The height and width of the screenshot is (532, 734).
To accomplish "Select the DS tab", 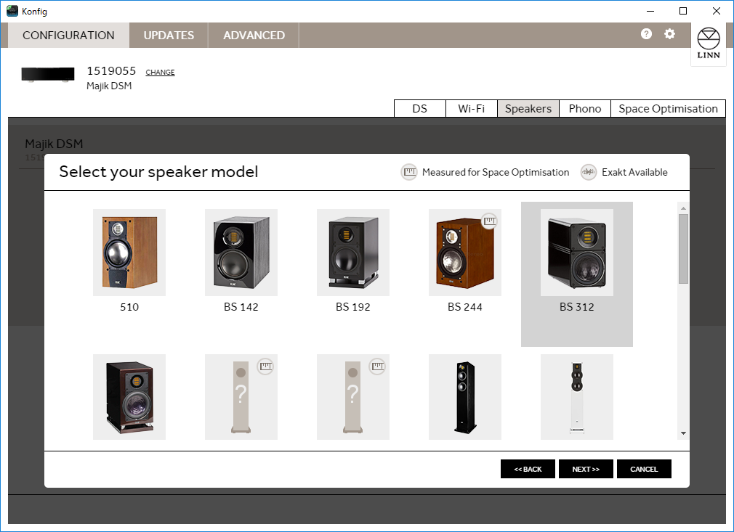I will pyautogui.click(x=420, y=108).
